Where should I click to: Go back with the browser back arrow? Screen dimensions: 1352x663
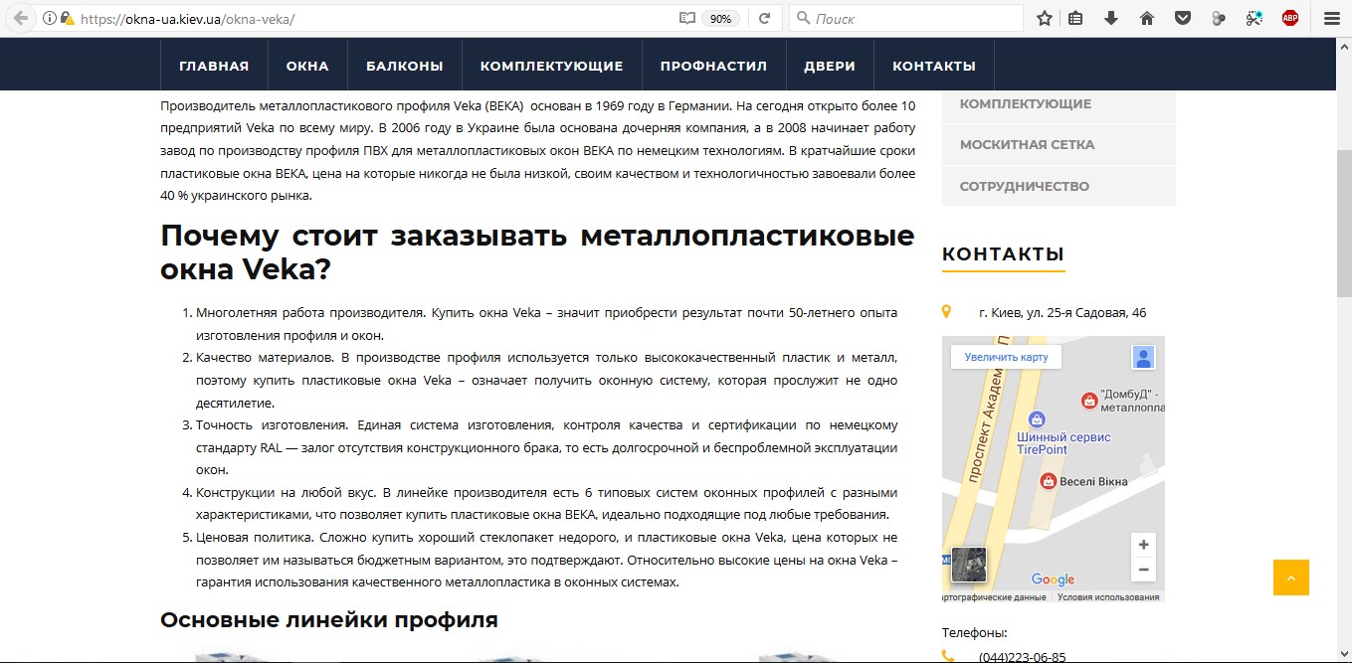pos(20,18)
